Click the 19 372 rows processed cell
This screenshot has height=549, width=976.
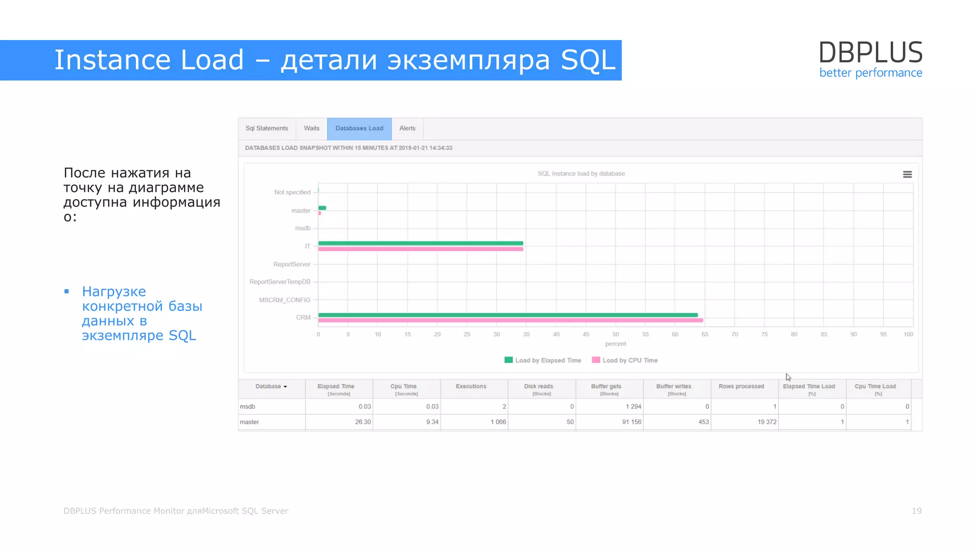click(744, 422)
